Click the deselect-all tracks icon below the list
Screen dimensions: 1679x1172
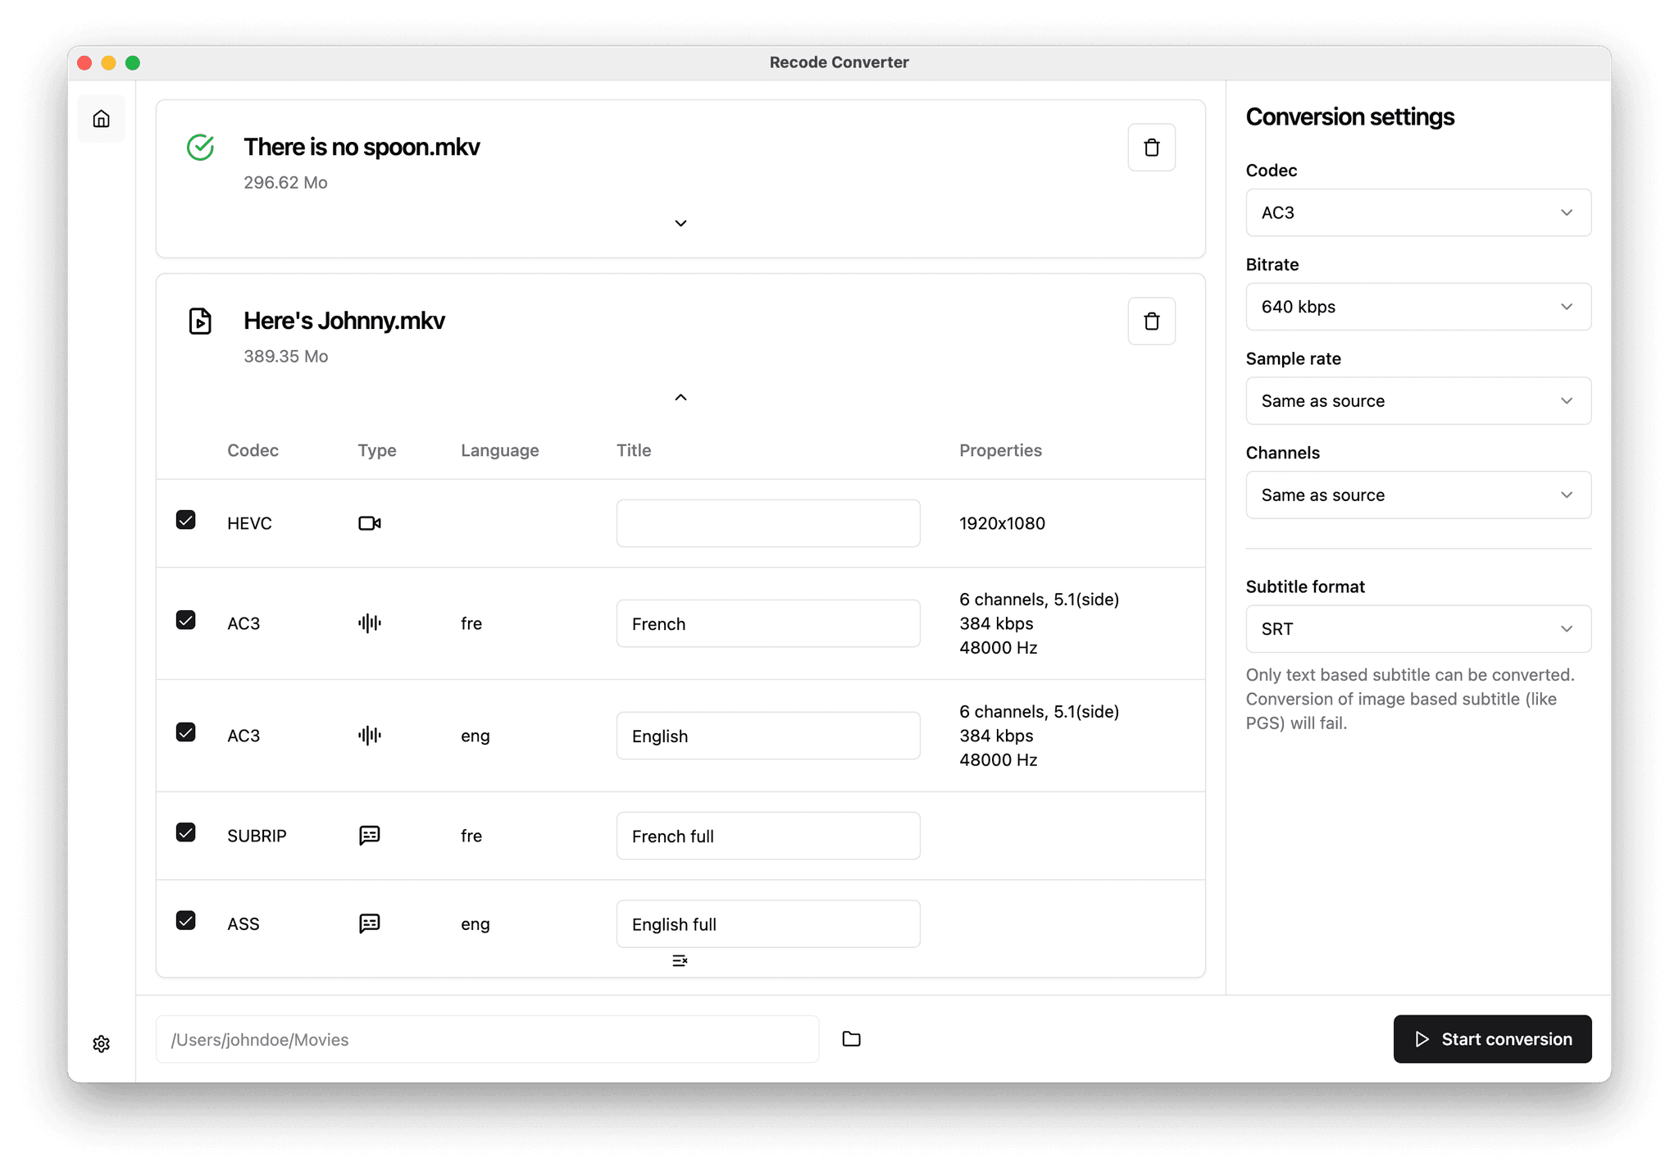[680, 960]
